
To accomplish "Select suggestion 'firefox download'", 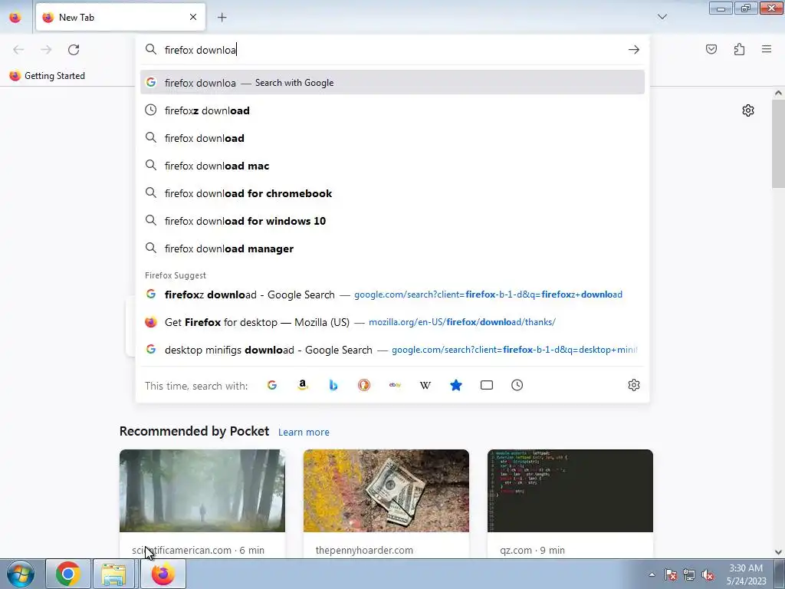I will tap(392, 138).
